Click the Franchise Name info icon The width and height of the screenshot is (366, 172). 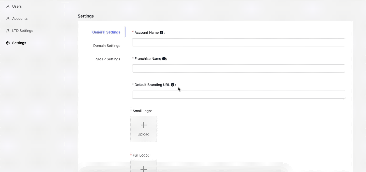click(164, 59)
